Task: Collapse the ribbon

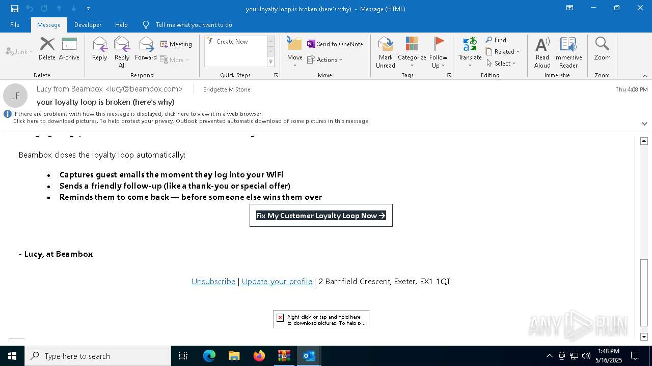Action: tap(645, 76)
